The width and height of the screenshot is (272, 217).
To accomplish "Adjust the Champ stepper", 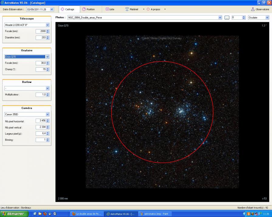I will click(48, 69).
